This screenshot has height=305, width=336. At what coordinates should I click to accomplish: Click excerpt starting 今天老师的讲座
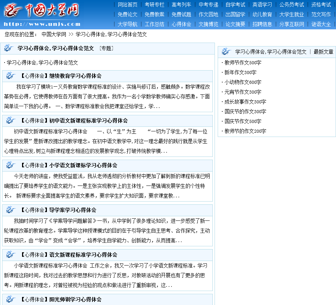click(107, 186)
